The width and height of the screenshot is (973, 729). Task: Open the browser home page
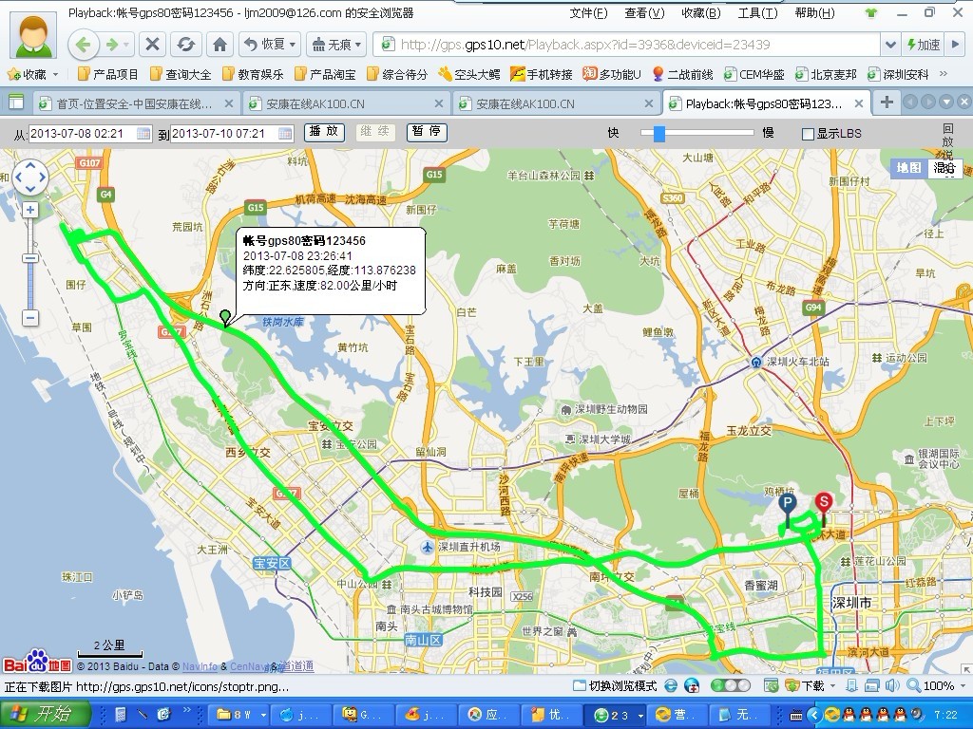219,45
